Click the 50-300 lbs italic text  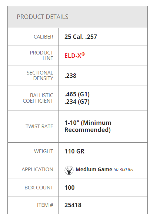[123, 170]
